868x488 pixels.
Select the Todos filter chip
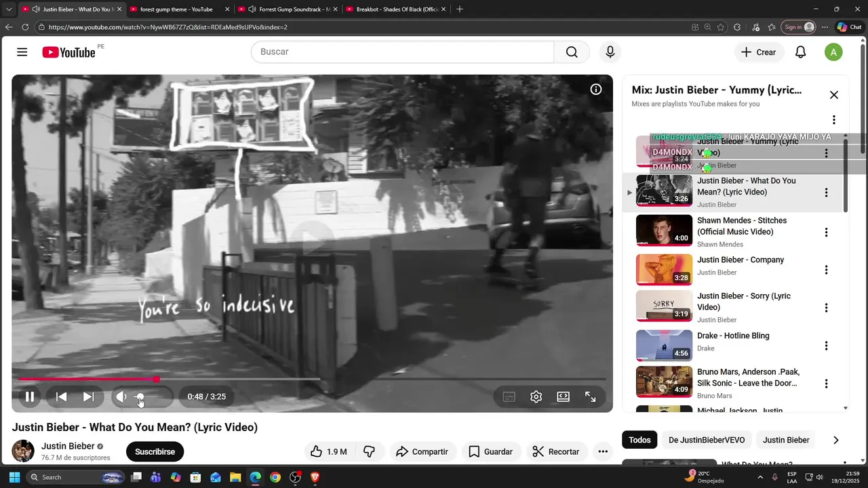[x=639, y=440]
